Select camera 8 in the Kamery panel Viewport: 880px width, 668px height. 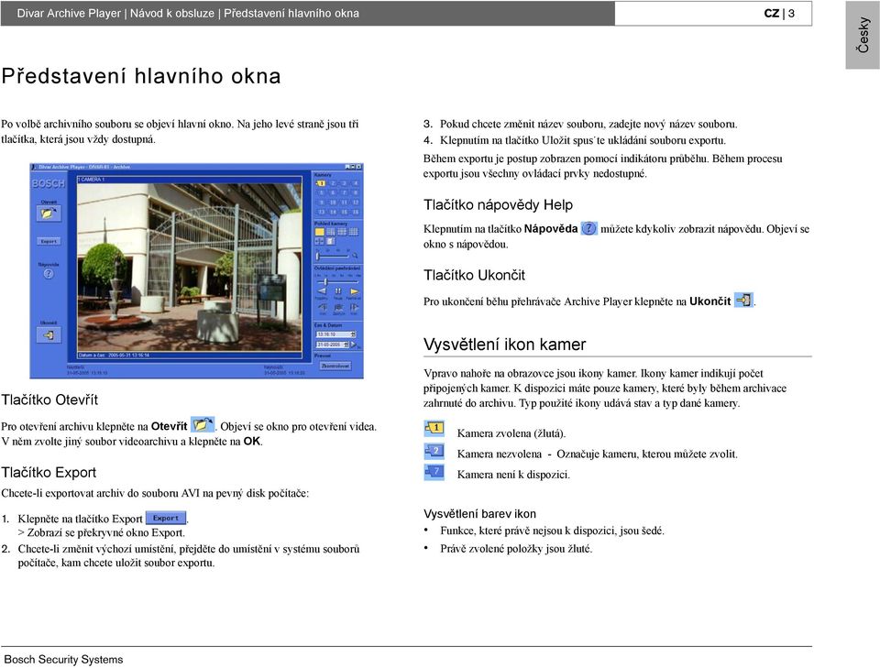pos(356,192)
